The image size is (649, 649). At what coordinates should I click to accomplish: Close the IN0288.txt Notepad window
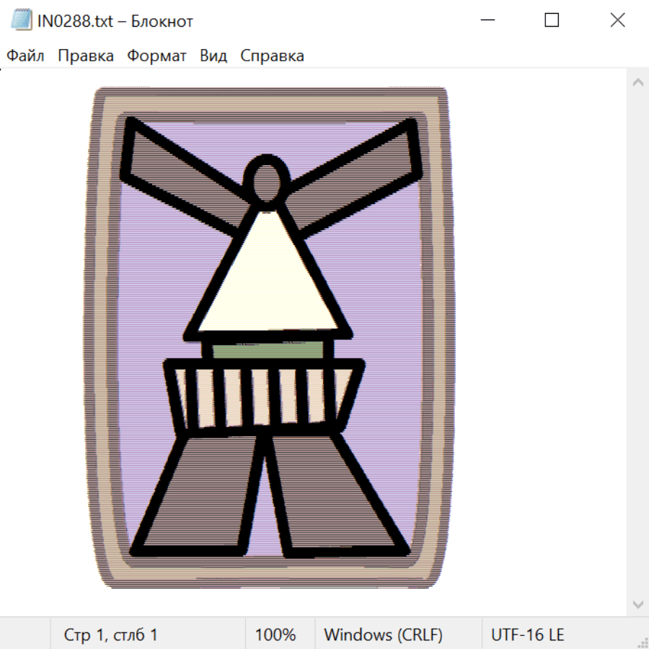[x=617, y=20]
